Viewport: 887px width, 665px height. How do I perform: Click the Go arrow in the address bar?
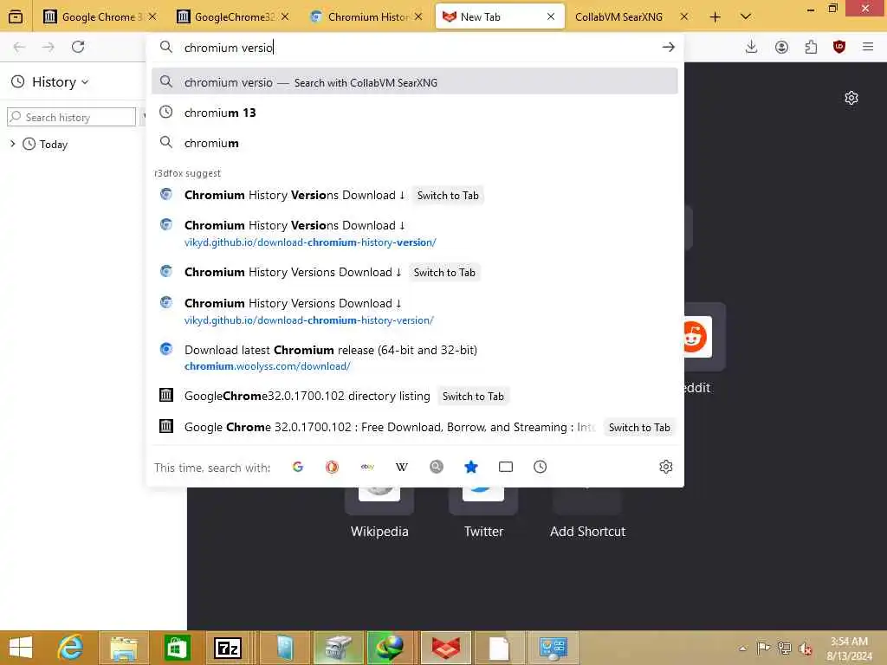[x=668, y=47]
